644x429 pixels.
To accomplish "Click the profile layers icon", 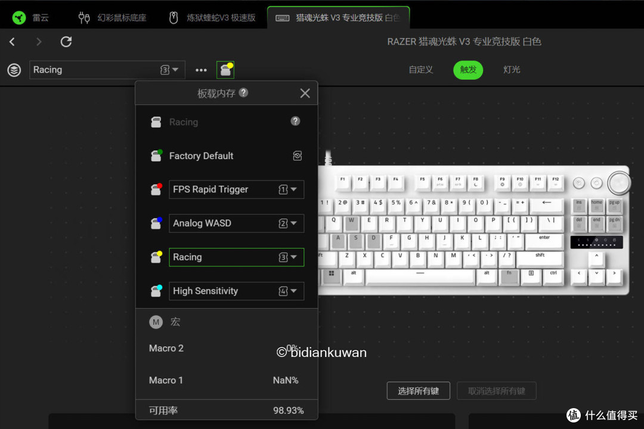I will [14, 70].
